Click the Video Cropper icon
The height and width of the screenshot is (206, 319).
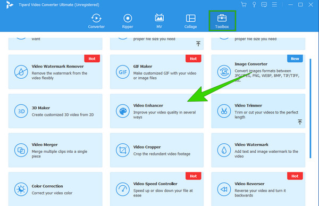[123, 150]
